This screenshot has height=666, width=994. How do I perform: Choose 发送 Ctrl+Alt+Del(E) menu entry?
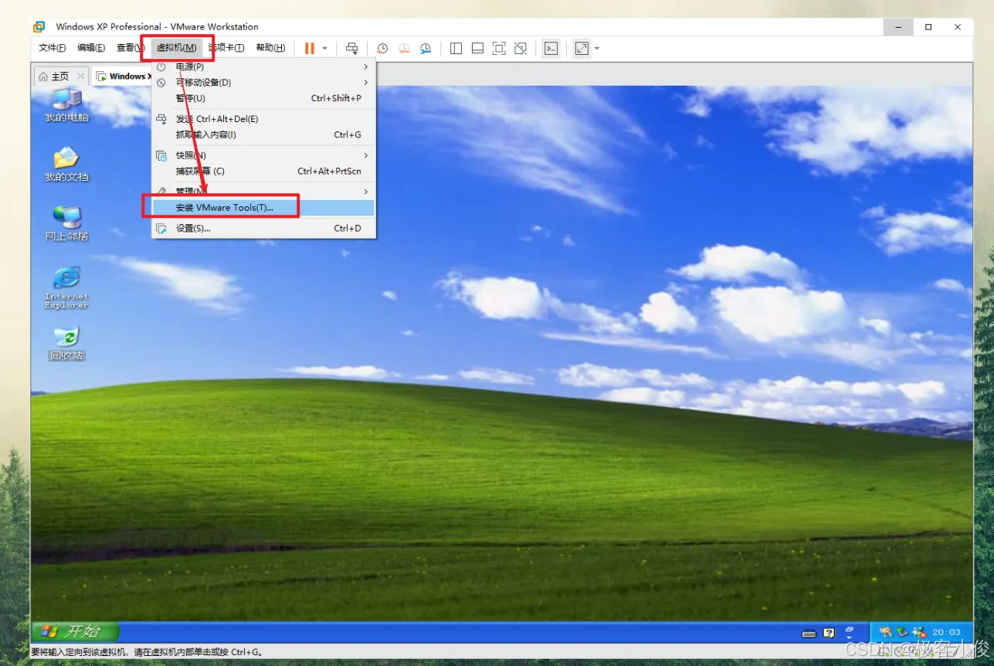pyautogui.click(x=263, y=119)
